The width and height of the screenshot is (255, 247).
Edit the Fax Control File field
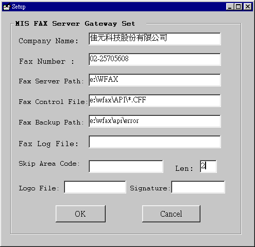point(155,100)
